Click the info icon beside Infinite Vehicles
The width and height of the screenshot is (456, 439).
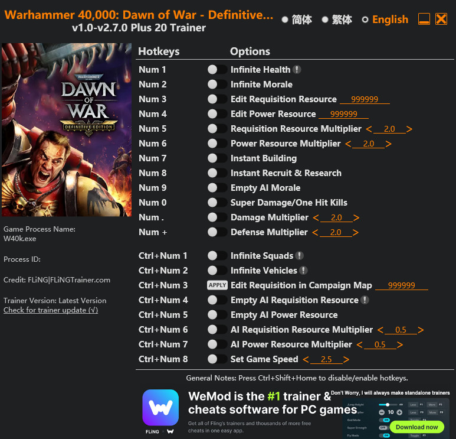pos(303,271)
